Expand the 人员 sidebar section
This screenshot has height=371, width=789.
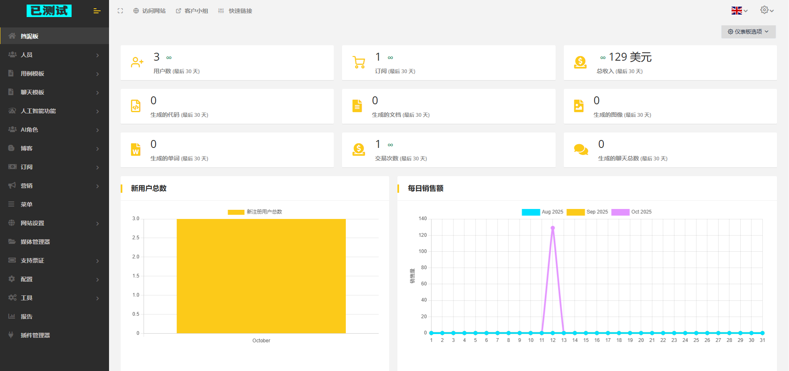[55, 55]
